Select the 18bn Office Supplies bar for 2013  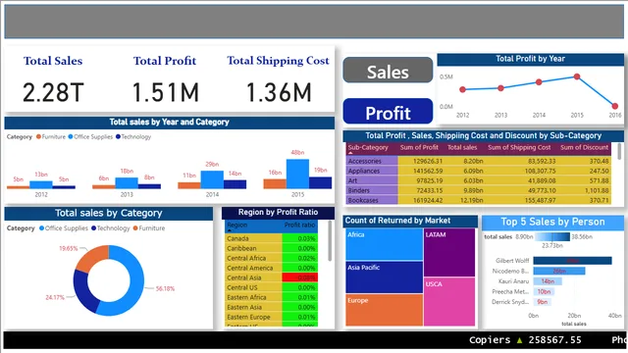pos(127,183)
